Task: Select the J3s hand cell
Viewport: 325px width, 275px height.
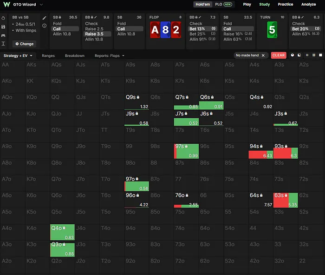Action: tap(286, 118)
